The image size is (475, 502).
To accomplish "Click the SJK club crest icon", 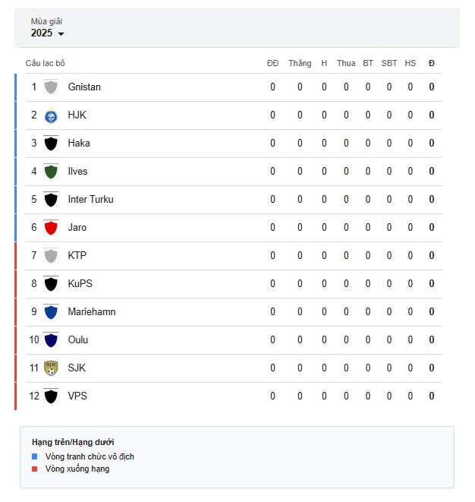I will pos(51,368).
